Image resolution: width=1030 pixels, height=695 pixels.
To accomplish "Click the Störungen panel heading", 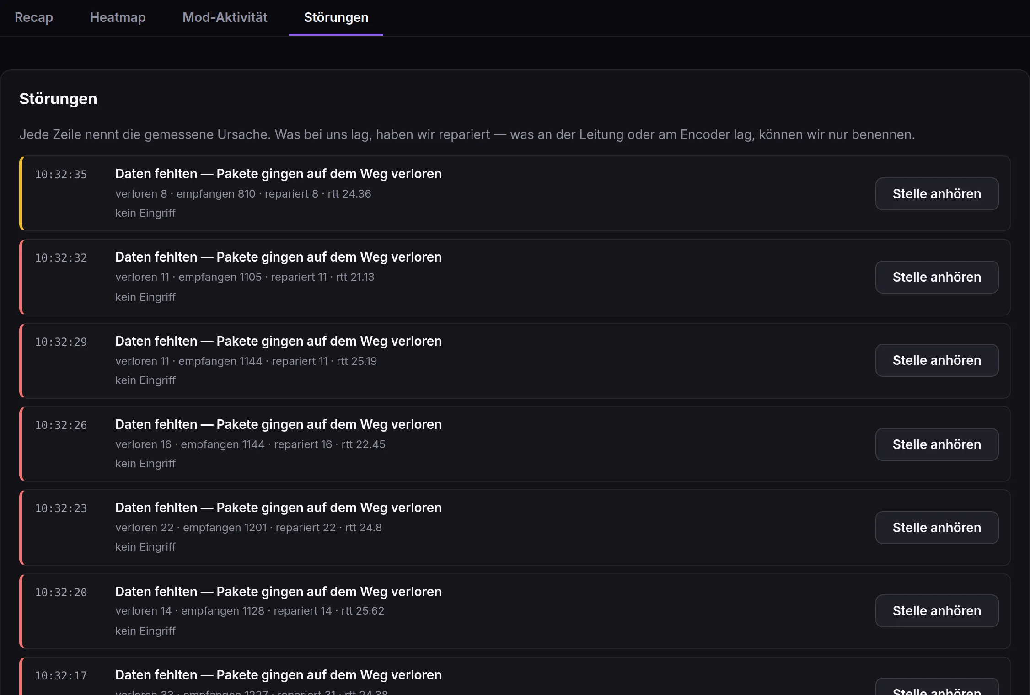I will [x=58, y=99].
